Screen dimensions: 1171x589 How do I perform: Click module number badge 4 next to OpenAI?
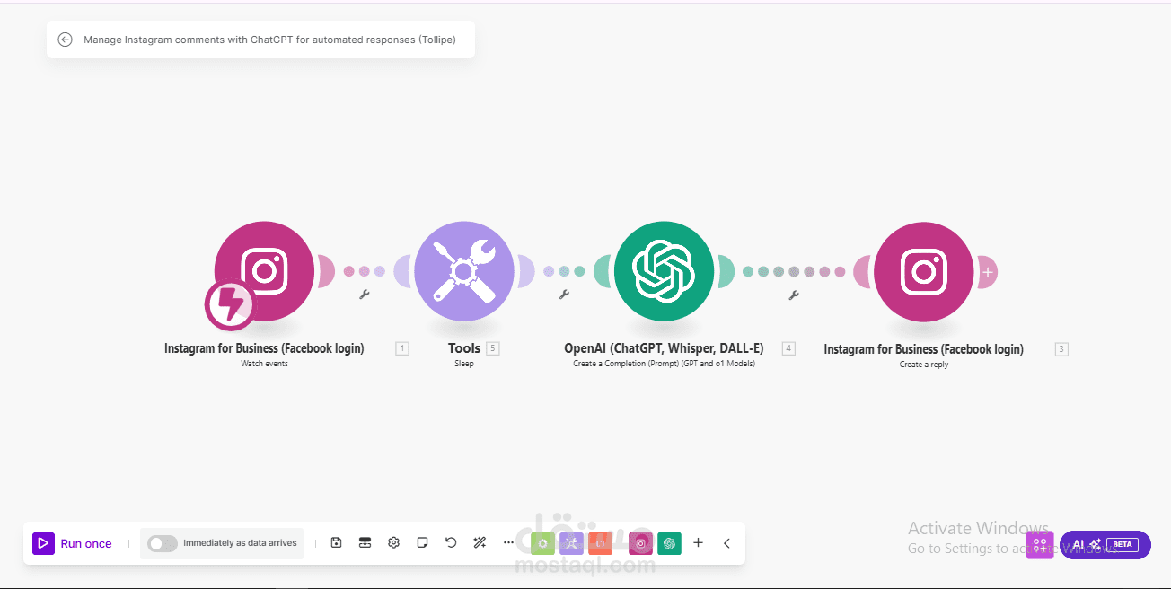pos(788,348)
